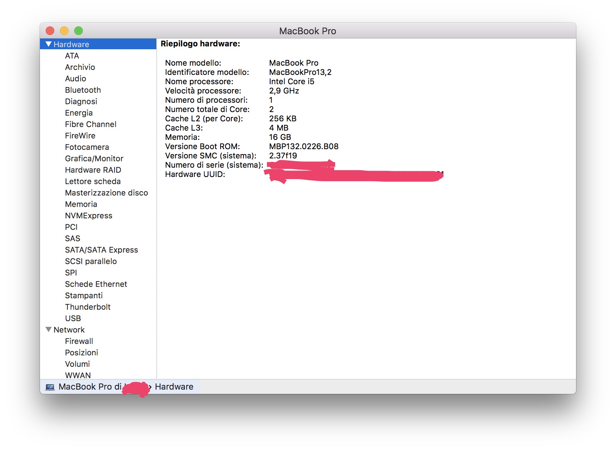Select Thunderbolt in the sidebar
The image size is (616, 451).
click(x=88, y=307)
